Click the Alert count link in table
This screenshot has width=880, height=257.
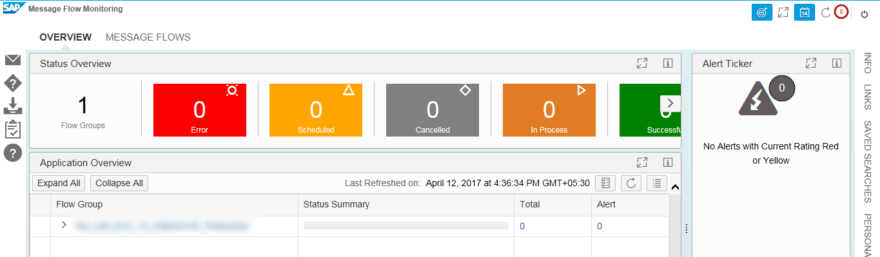coord(600,226)
